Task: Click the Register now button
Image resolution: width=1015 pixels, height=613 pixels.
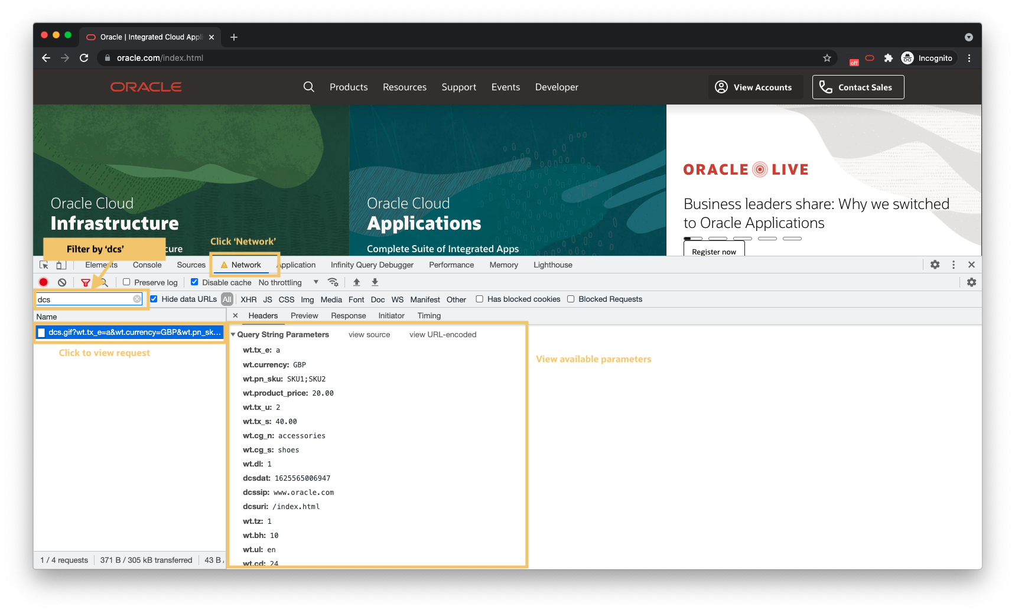Action: tap(714, 250)
